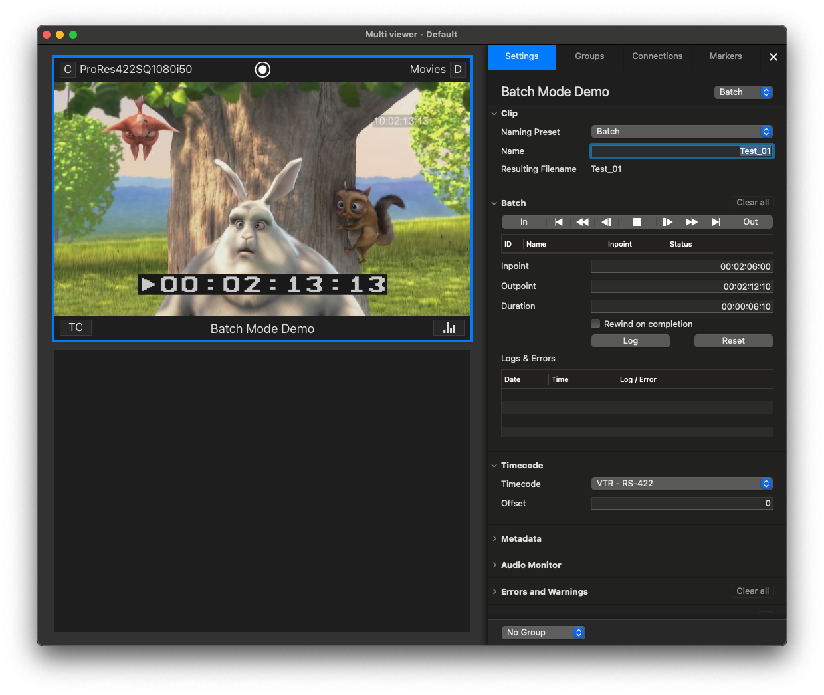This screenshot has height=695, width=824.
Task: Toggle the TC timecode button
Action: (x=76, y=328)
